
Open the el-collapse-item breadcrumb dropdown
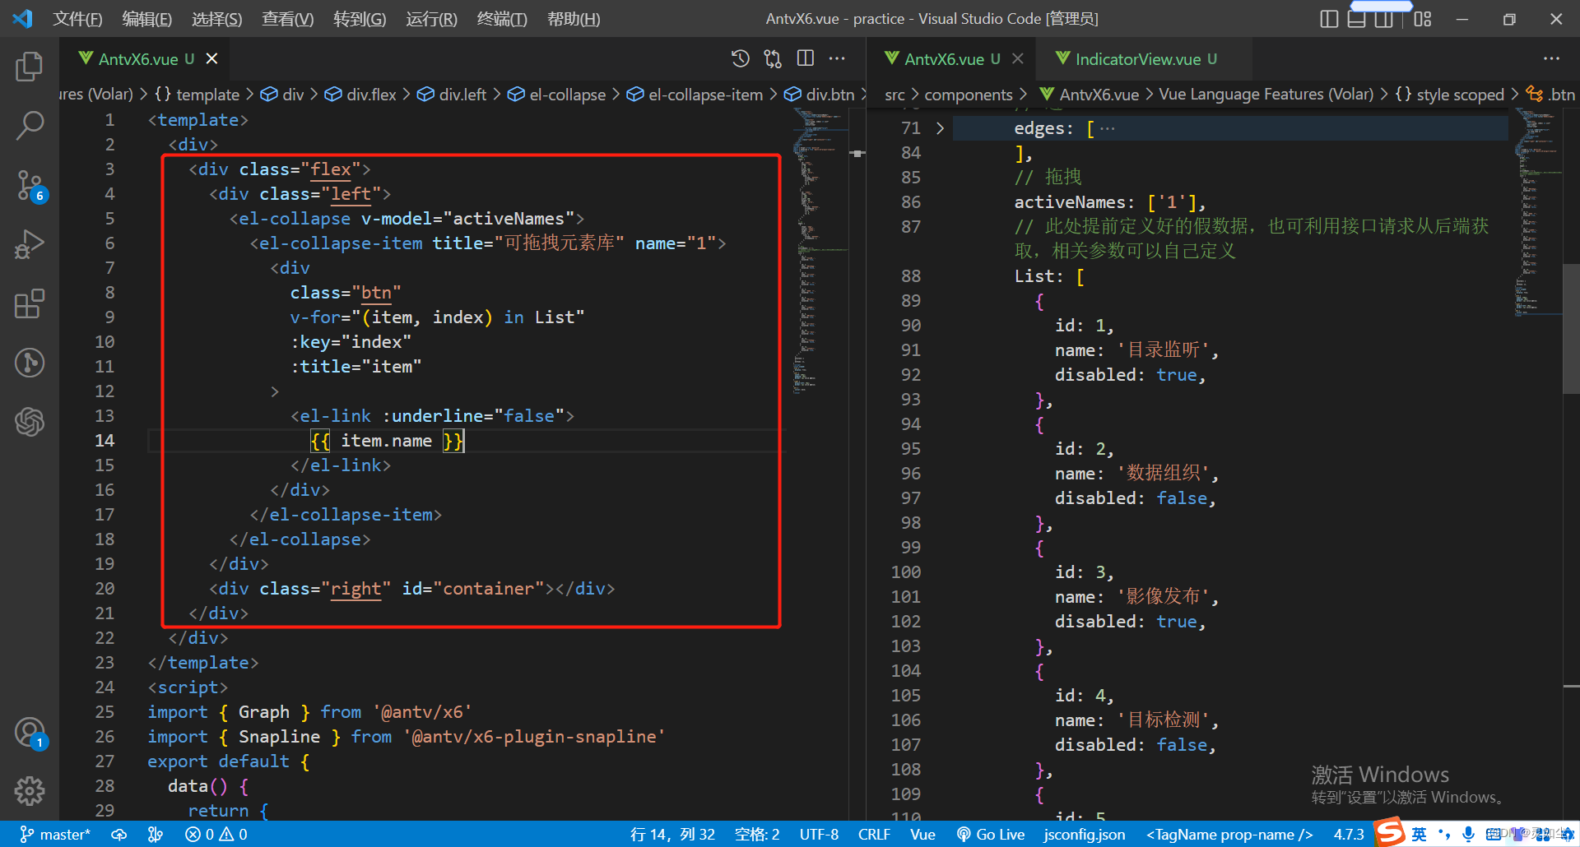(695, 95)
